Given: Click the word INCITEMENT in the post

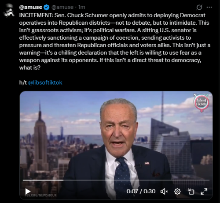Looking at the screenshot, I should pos(36,15).
